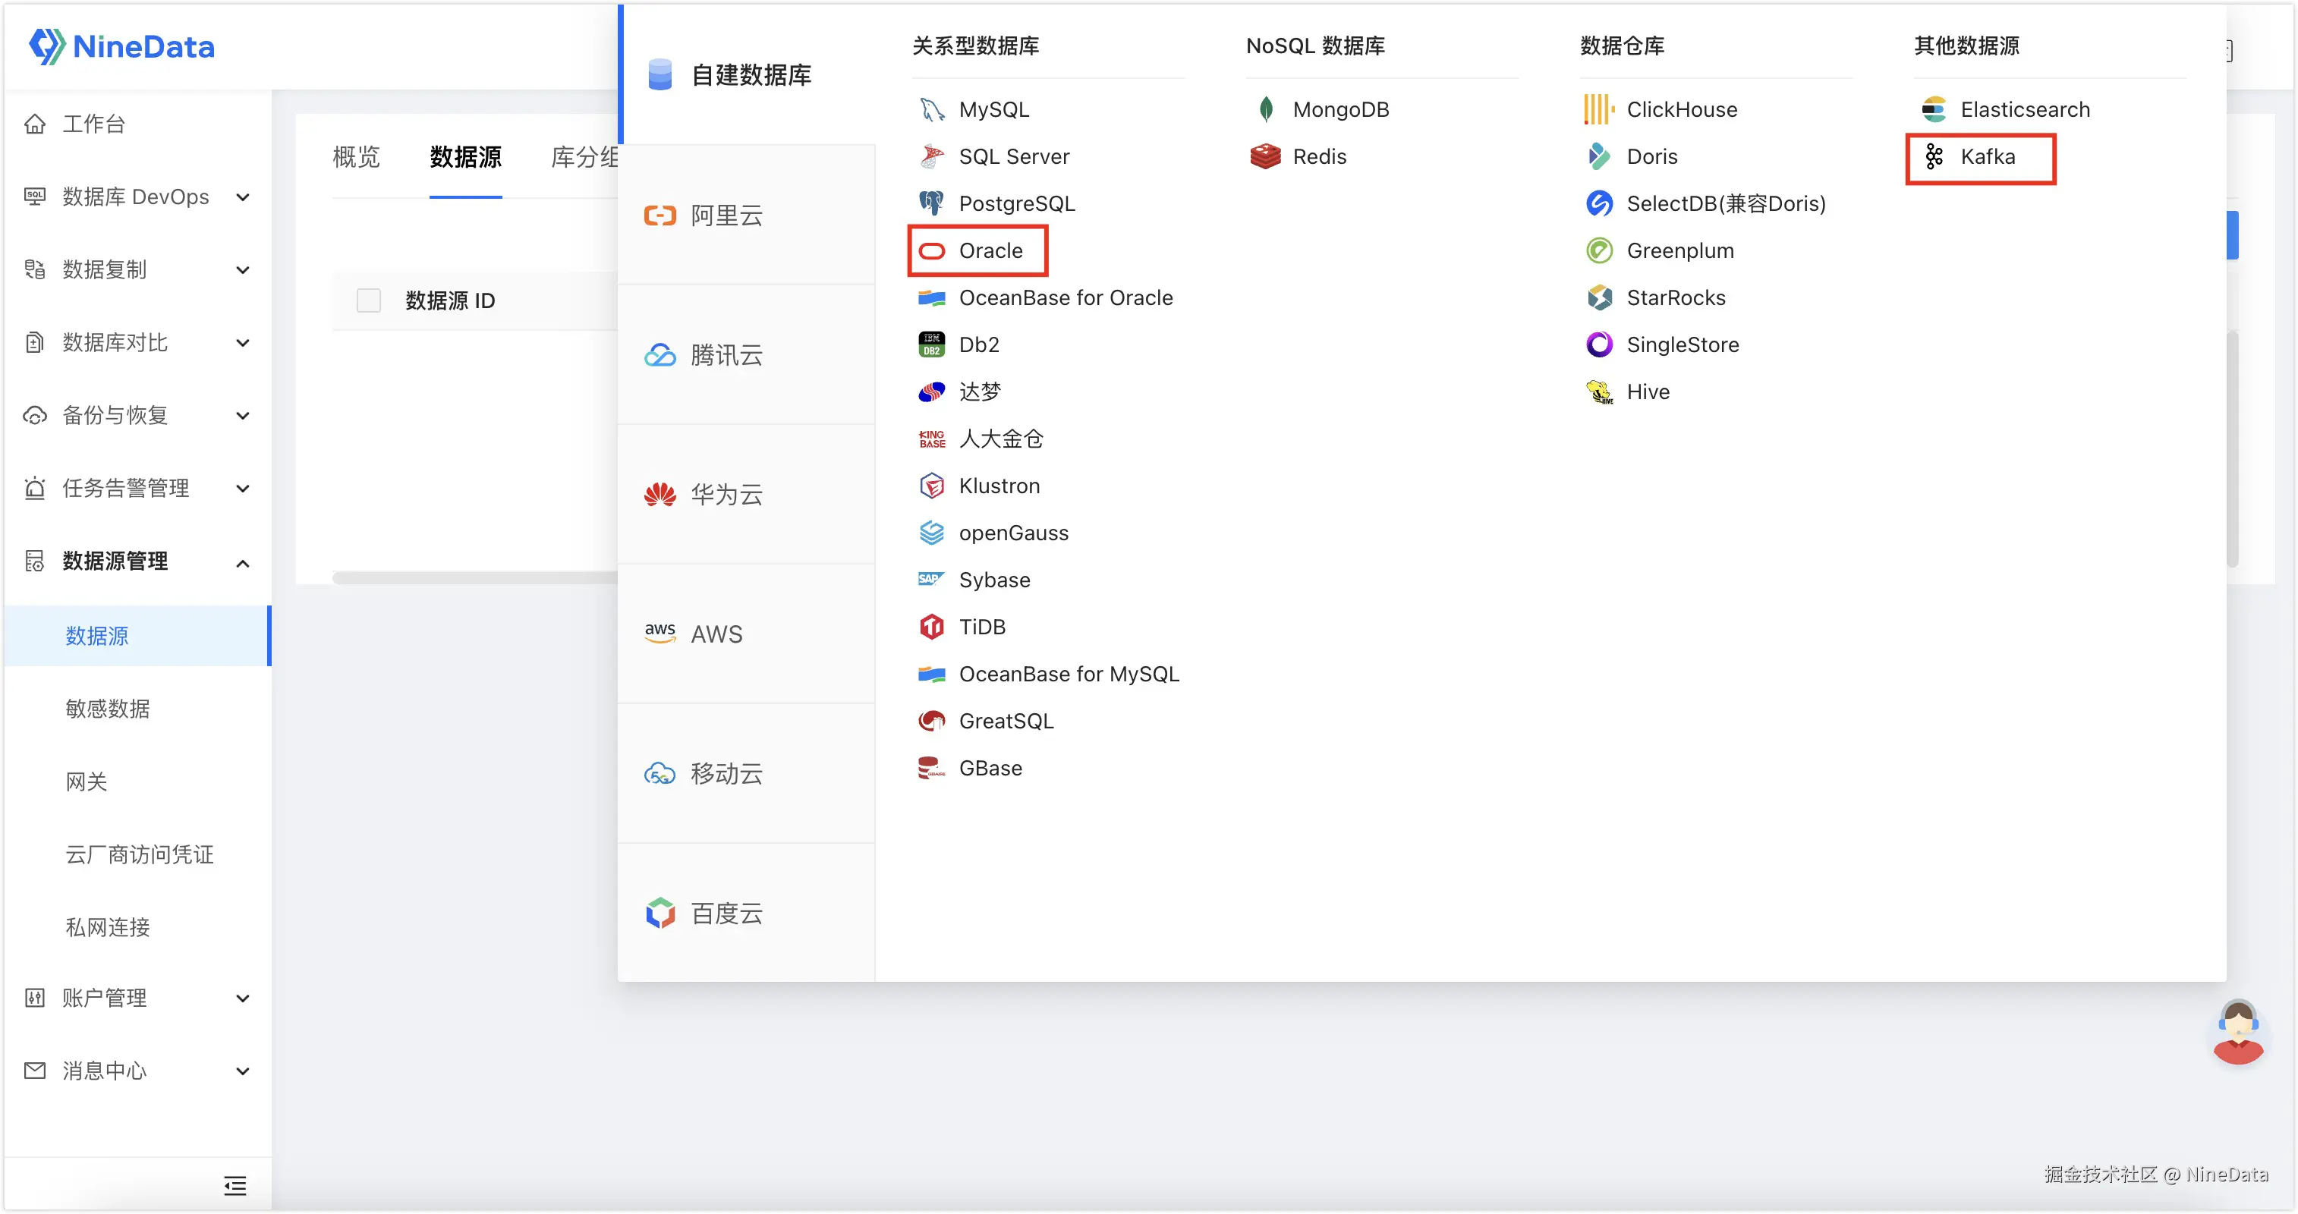Click the MySQL dolphin icon
This screenshot has width=2298, height=1214.
(x=931, y=110)
